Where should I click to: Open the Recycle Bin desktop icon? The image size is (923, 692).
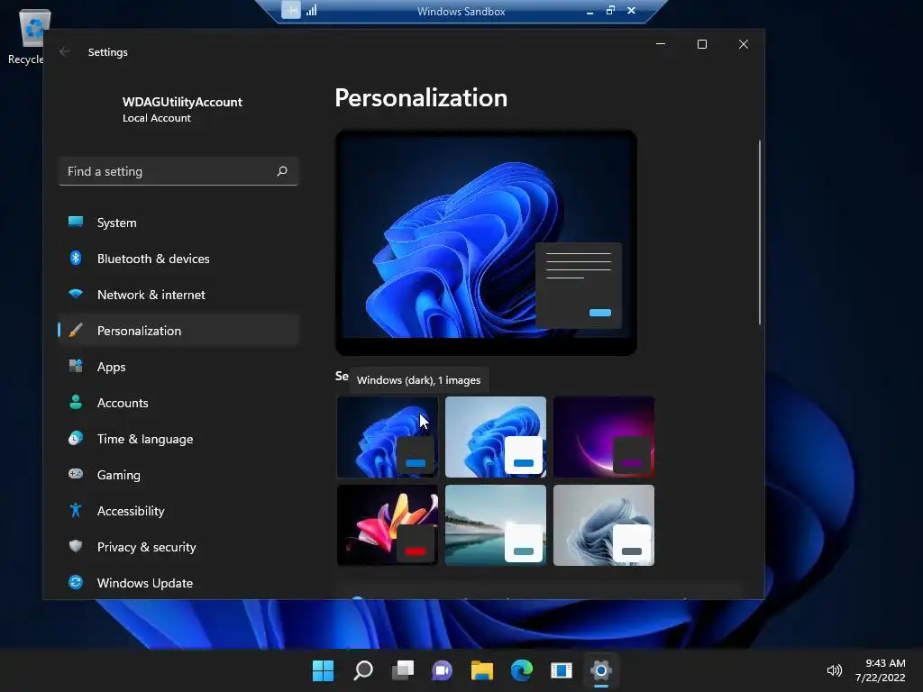[33, 36]
